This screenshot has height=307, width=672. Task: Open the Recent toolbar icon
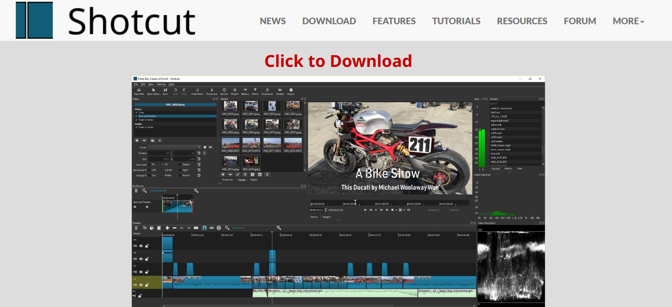point(224,92)
